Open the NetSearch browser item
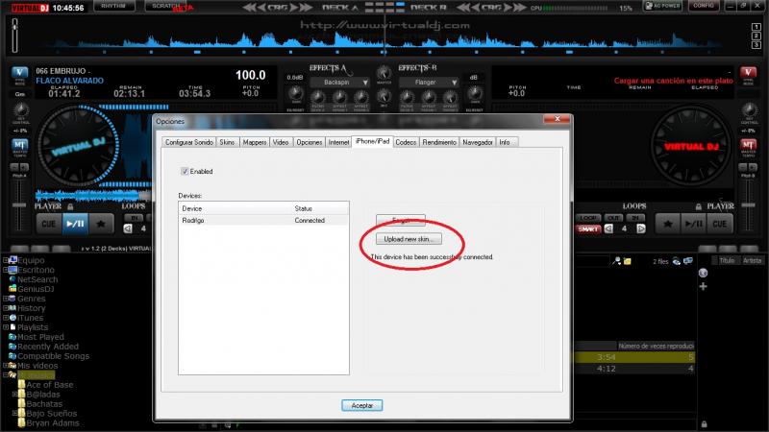 pyautogui.click(x=34, y=279)
